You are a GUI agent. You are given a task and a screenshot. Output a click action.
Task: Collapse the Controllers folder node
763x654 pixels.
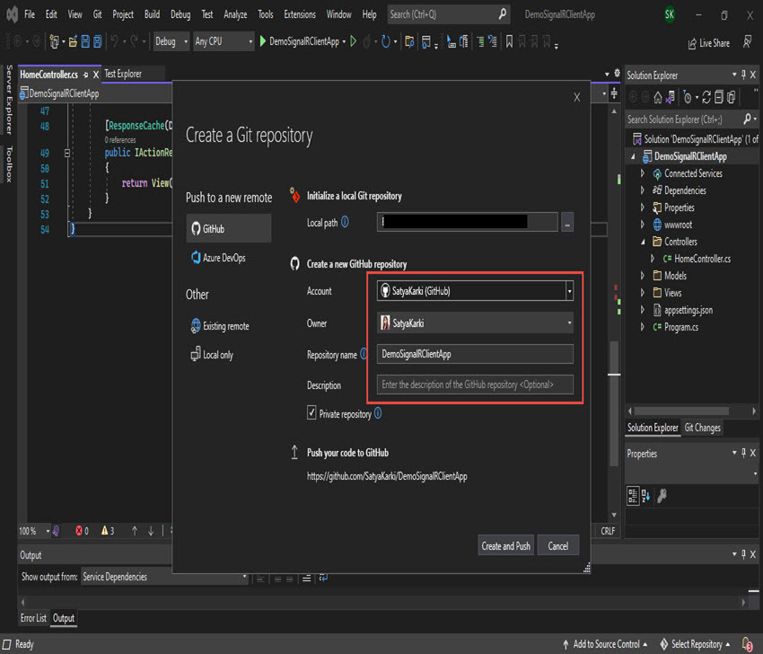pos(643,242)
